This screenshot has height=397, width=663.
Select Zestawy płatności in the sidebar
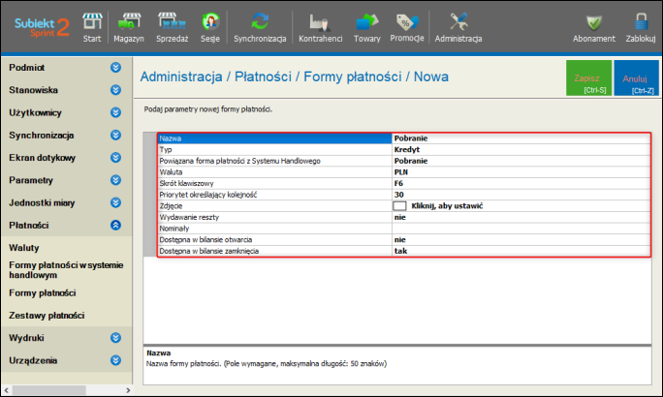[47, 316]
